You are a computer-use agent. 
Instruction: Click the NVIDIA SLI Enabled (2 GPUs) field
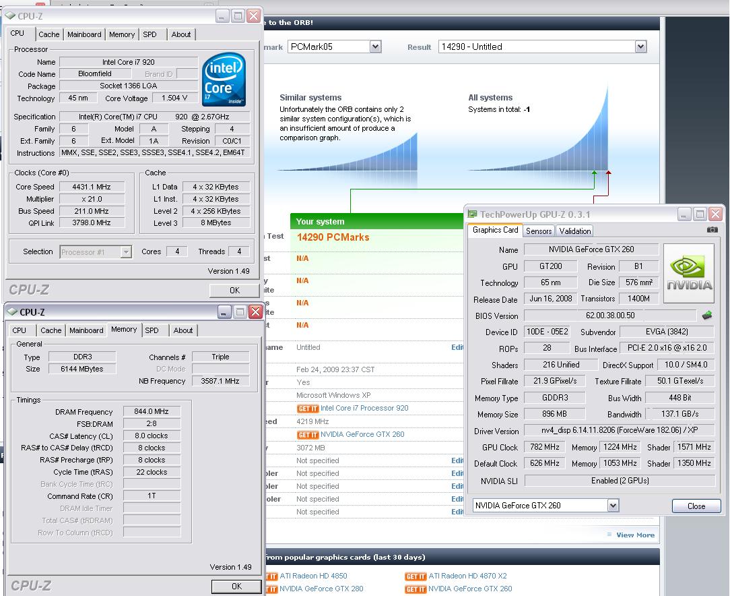click(x=620, y=481)
